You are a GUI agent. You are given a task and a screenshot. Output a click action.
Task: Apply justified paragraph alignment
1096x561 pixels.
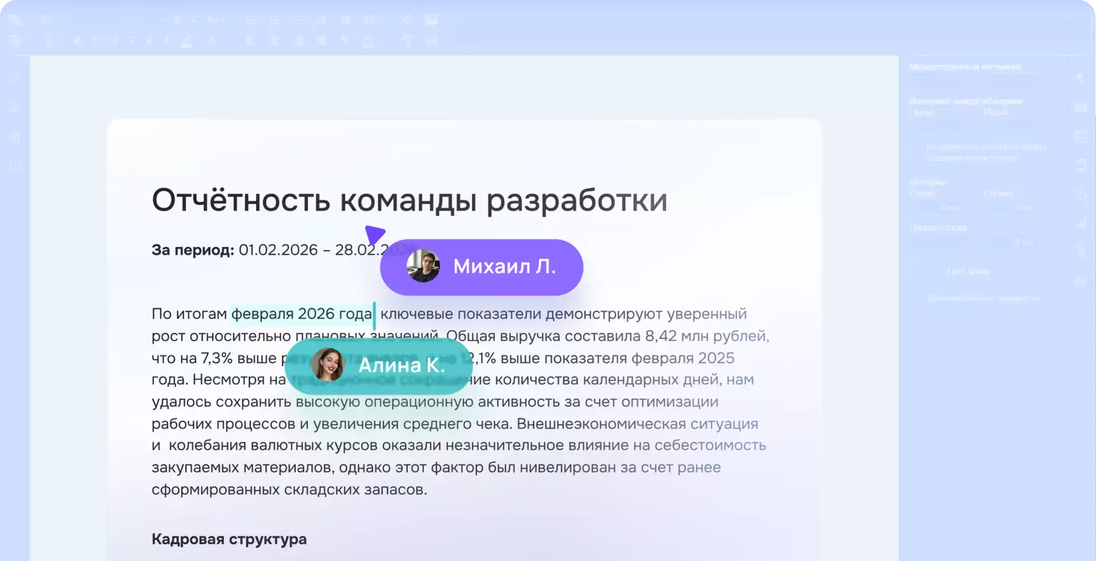point(321,41)
